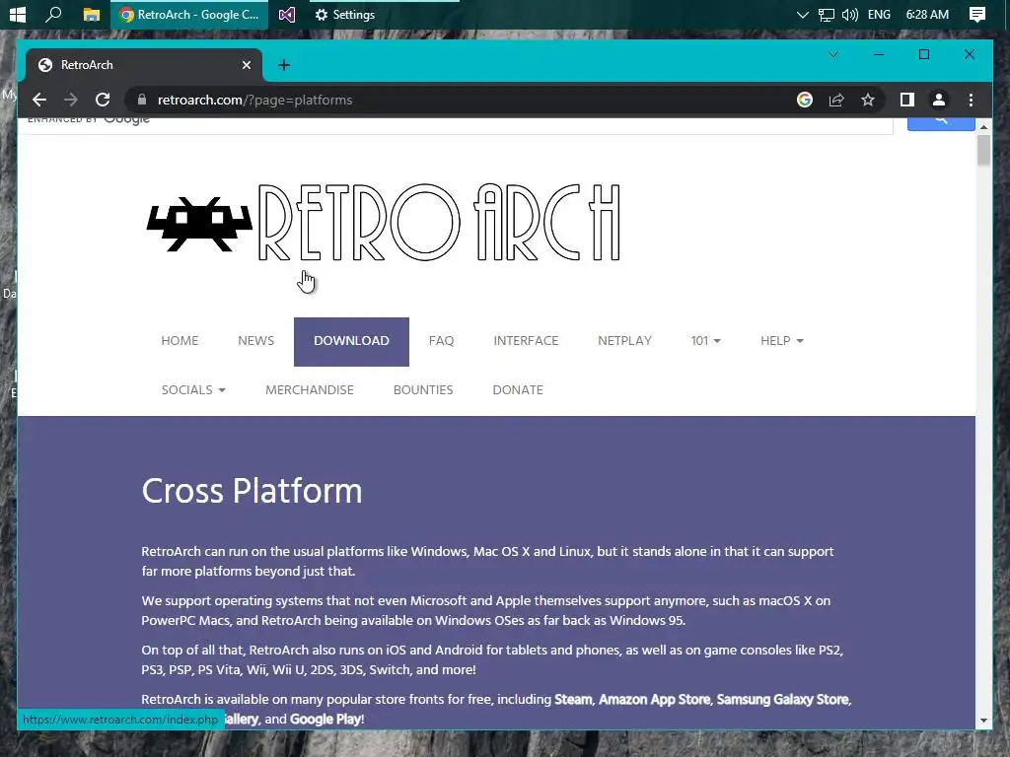Image resolution: width=1010 pixels, height=757 pixels.
Task: Click the Google icon in address bar
Action: click(x=805, y=100)
